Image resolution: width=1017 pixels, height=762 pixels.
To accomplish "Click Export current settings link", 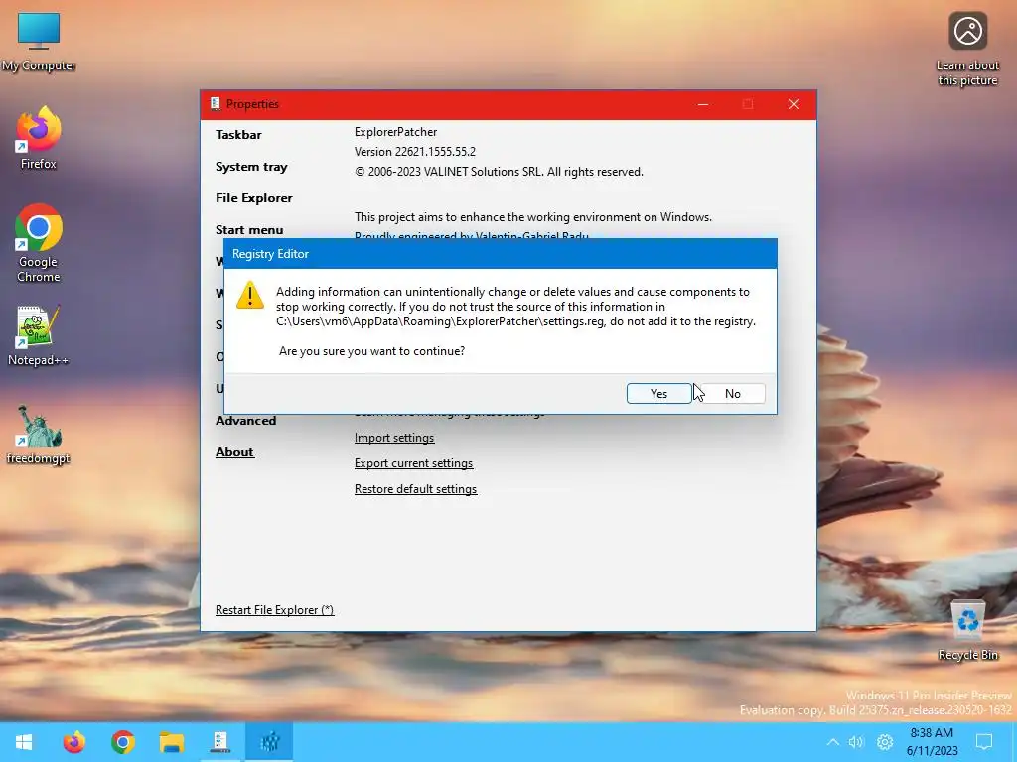I will click(x=414, y=463).
